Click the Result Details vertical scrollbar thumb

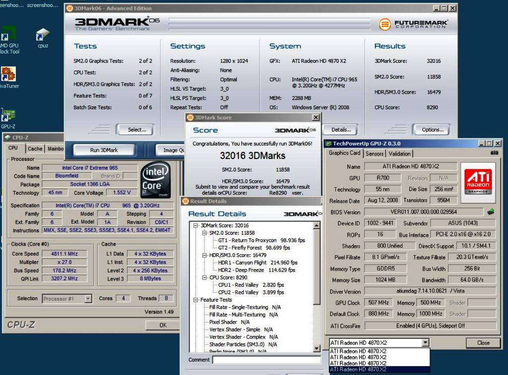[x=317, y=267]
